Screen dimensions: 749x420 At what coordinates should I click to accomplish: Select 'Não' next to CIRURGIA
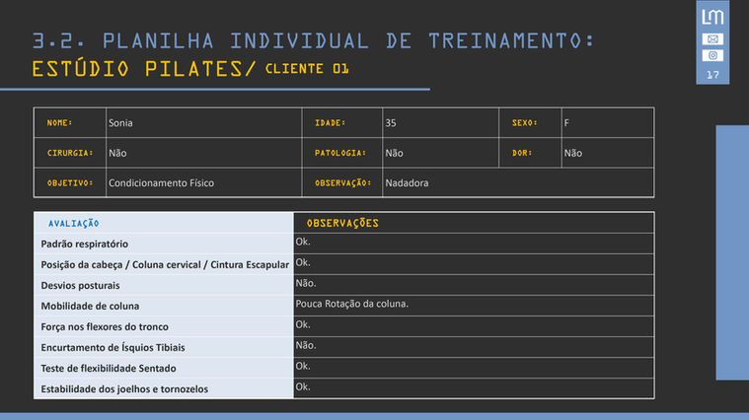117,153
